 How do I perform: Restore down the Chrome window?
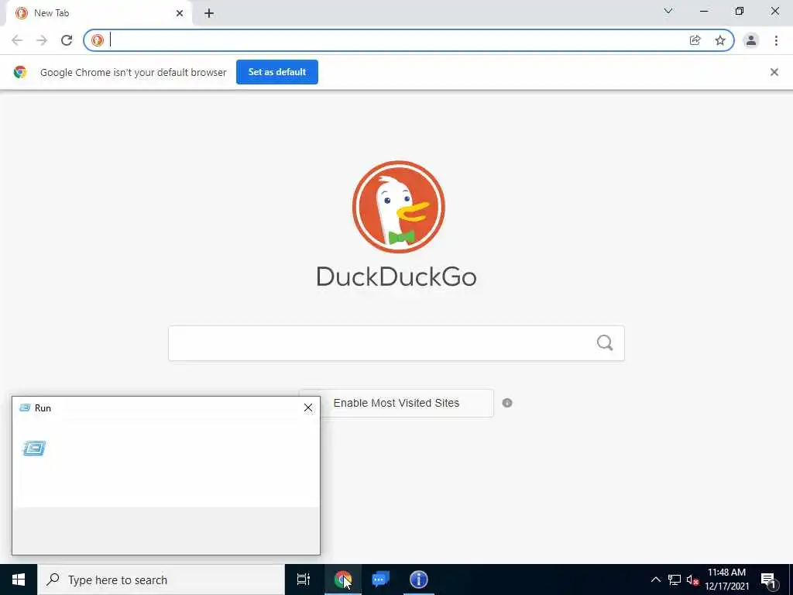pos(740,11)
